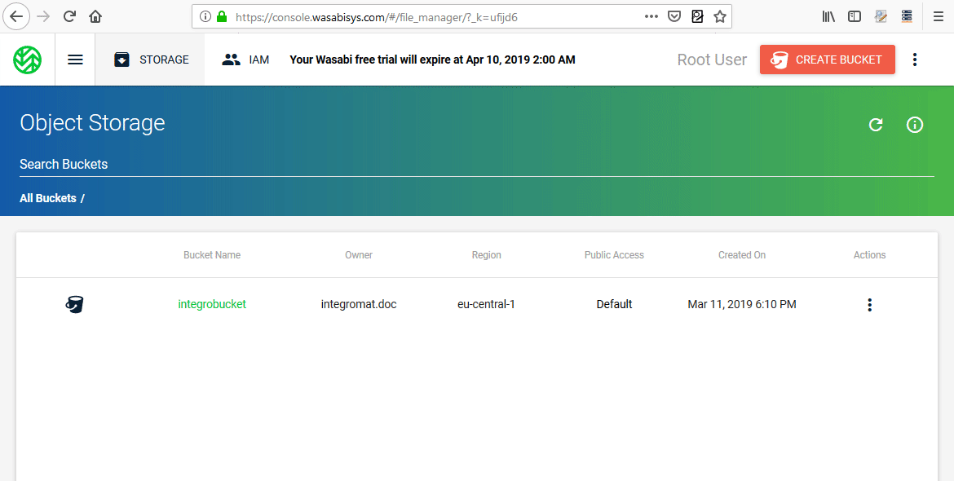Switch to the STORAGE tab
Image resolution: width=954 pixels, height=481 pixels.
point(151,60)
